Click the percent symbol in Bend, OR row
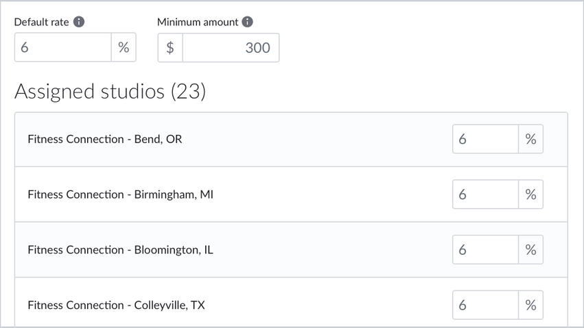The image size is (584, 328). coord(530,139)
